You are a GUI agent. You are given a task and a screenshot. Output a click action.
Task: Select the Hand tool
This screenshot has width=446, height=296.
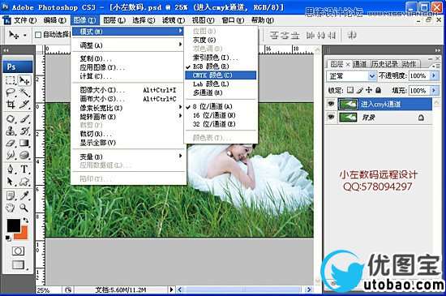click(x=11, y=208)
